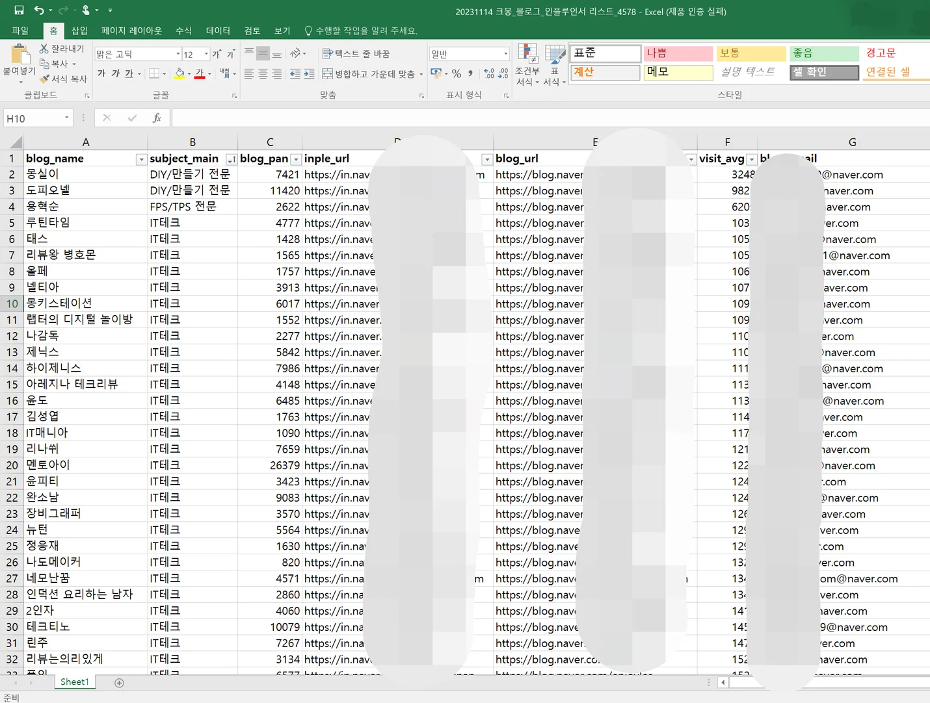Apply the 좋음 cell style
Image resolution: width=930 pixels, height=703 pixels.
[825, 53]
